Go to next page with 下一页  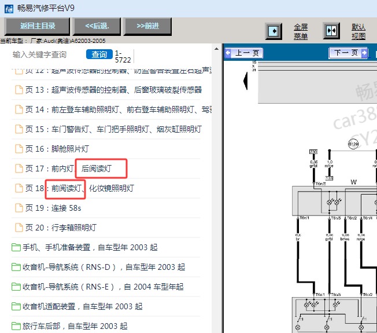click(x=348, y=53)
